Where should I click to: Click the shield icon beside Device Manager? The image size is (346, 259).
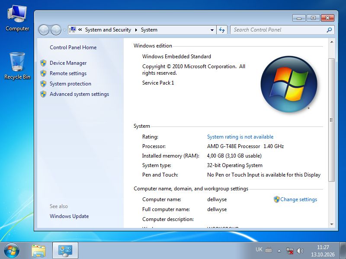coord(43,63)
